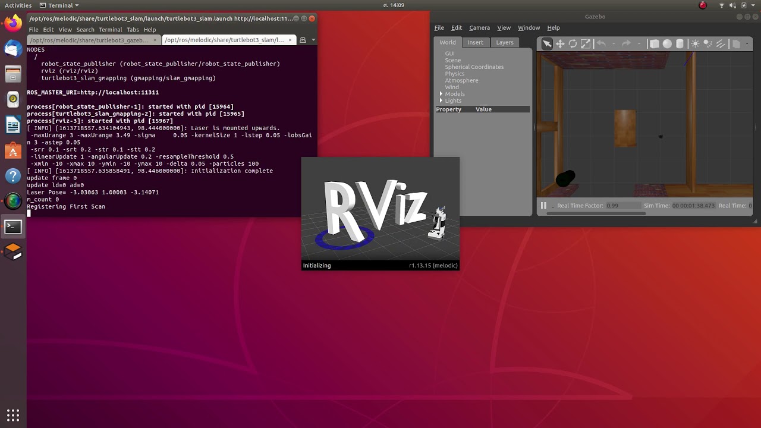Viewport: 761px width, 428px height.
Task: Open the Search menu in Terminal window
Action: pyautogui.click(x=85, y=29)
